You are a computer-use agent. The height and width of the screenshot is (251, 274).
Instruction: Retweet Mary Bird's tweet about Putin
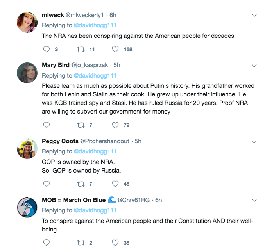click(x=80, y=125)
